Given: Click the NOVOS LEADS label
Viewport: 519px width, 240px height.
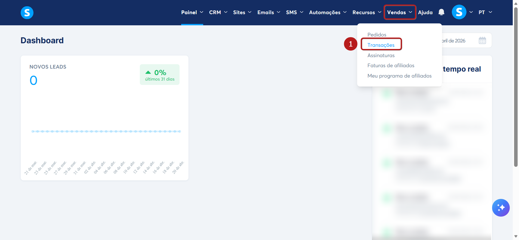Looking at the screenshot, I should [48, 67].
